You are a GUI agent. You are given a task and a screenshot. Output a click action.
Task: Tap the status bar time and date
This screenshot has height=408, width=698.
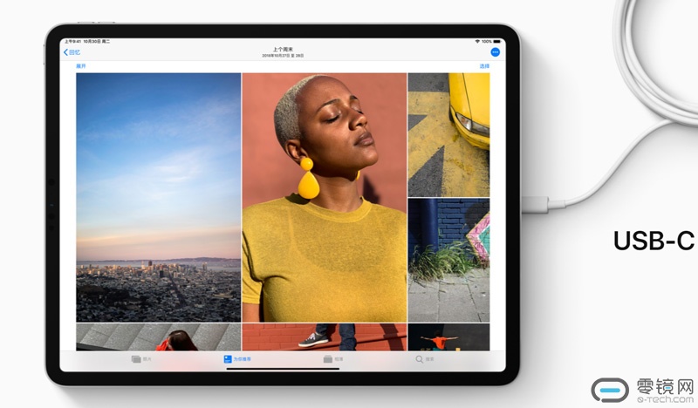(x=85, y=41)
